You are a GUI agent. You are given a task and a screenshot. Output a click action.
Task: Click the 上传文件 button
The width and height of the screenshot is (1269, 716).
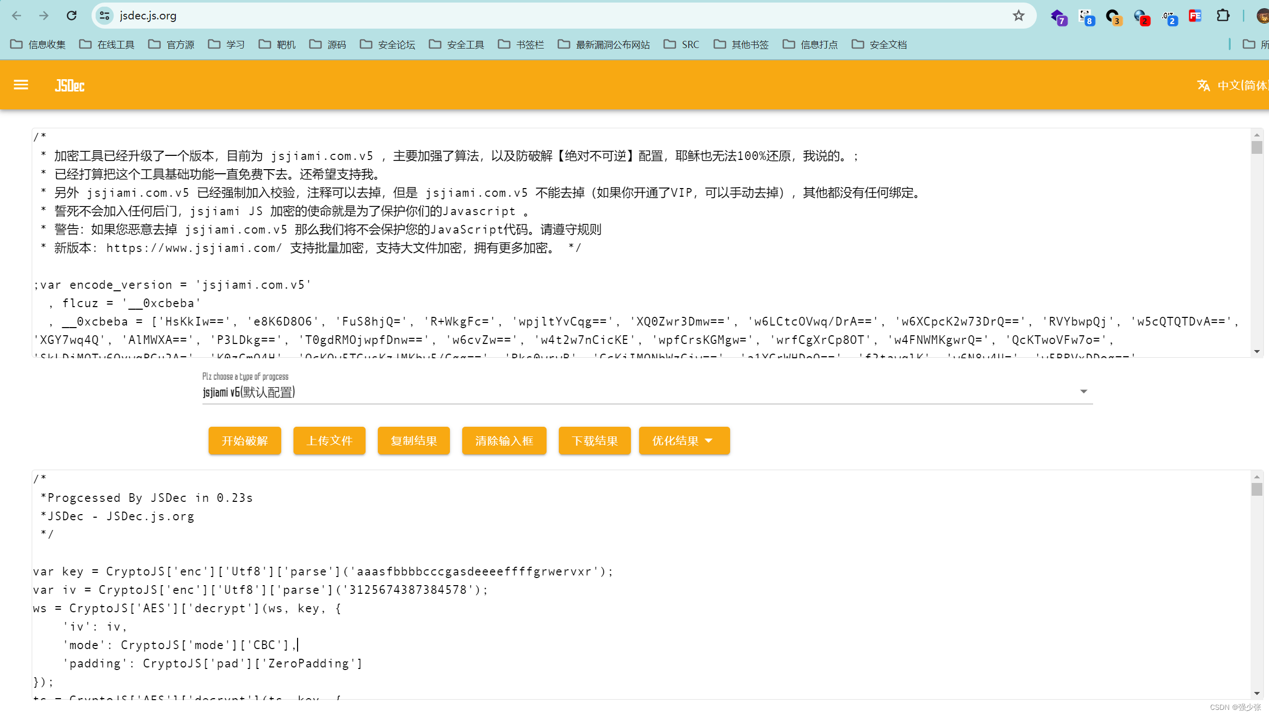(329, 441)
